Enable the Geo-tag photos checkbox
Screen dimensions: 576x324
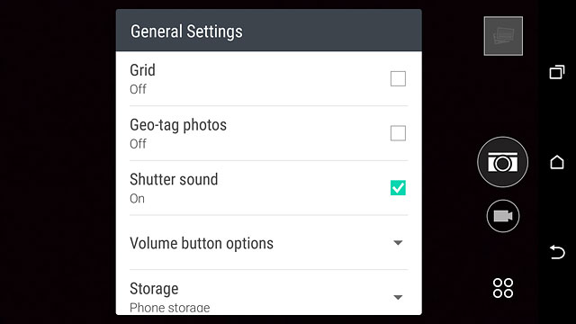(398, 133)
